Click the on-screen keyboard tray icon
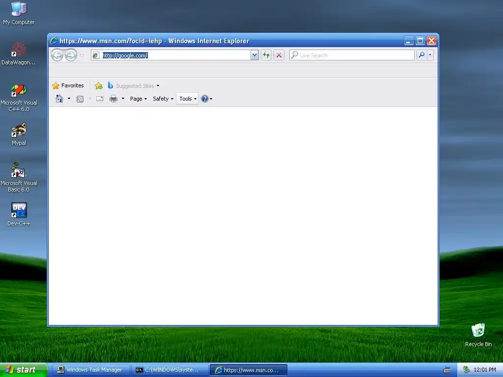The height and width of the screenshot is (377, 503). [447, 370]
